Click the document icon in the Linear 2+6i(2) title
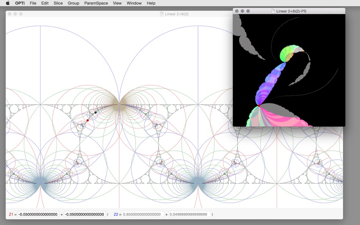This screenshot has width=360, height=225. click(x=162, y=14)
